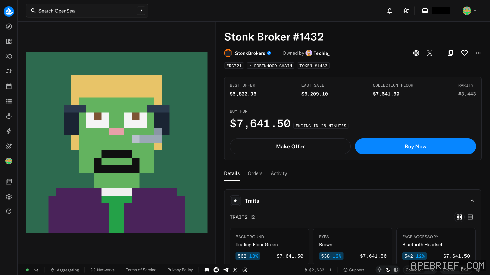Open the Studio pencil icon in sidebar
Screen dimensions: 490x275
click(9, 146)
